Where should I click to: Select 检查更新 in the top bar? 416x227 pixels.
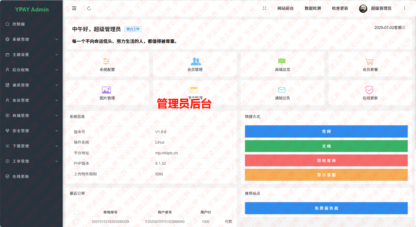(340, 8)
